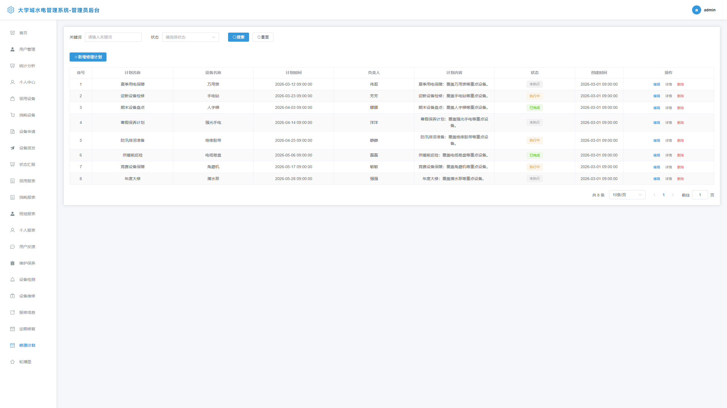Click the 统计分析 sidebar icon

[12, 66]
